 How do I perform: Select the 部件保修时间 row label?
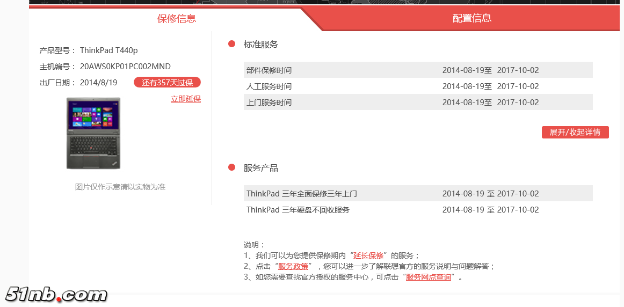point(269,70)
